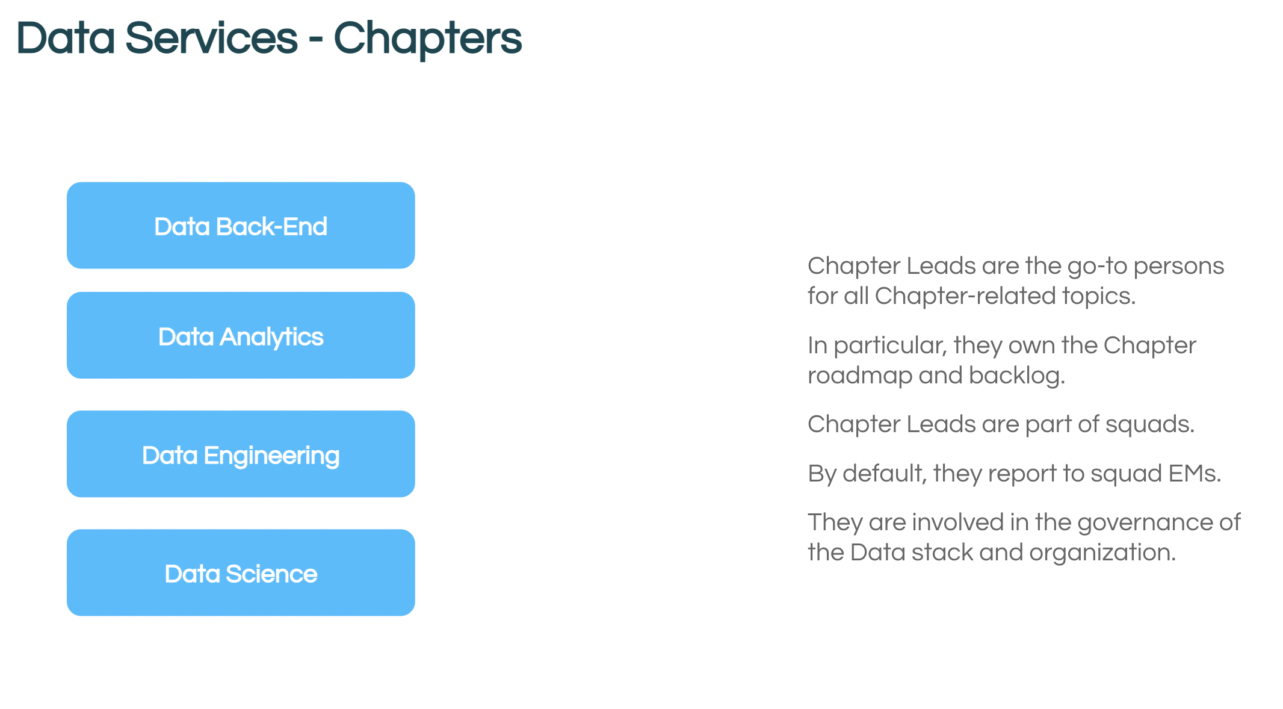Select the Data Analytics chapter box
This screenshot has height=709, width=1283.
(x=241, y=335)
